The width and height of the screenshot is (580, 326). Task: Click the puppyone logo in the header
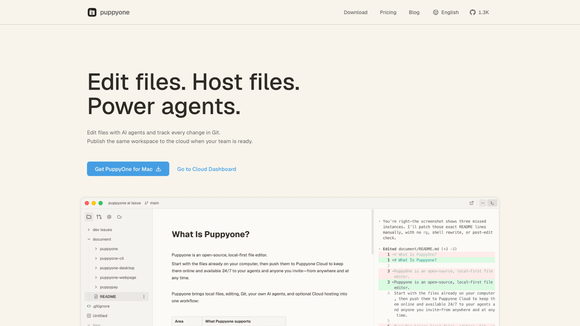point(108,12)
